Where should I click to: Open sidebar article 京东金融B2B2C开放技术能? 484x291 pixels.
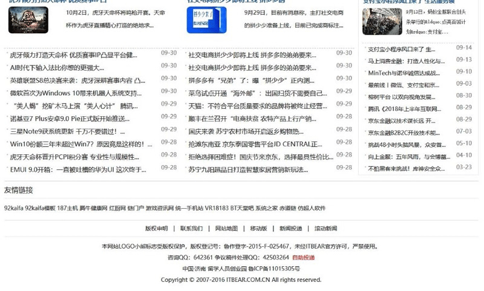pyautogui.click(x=404, y=133)
